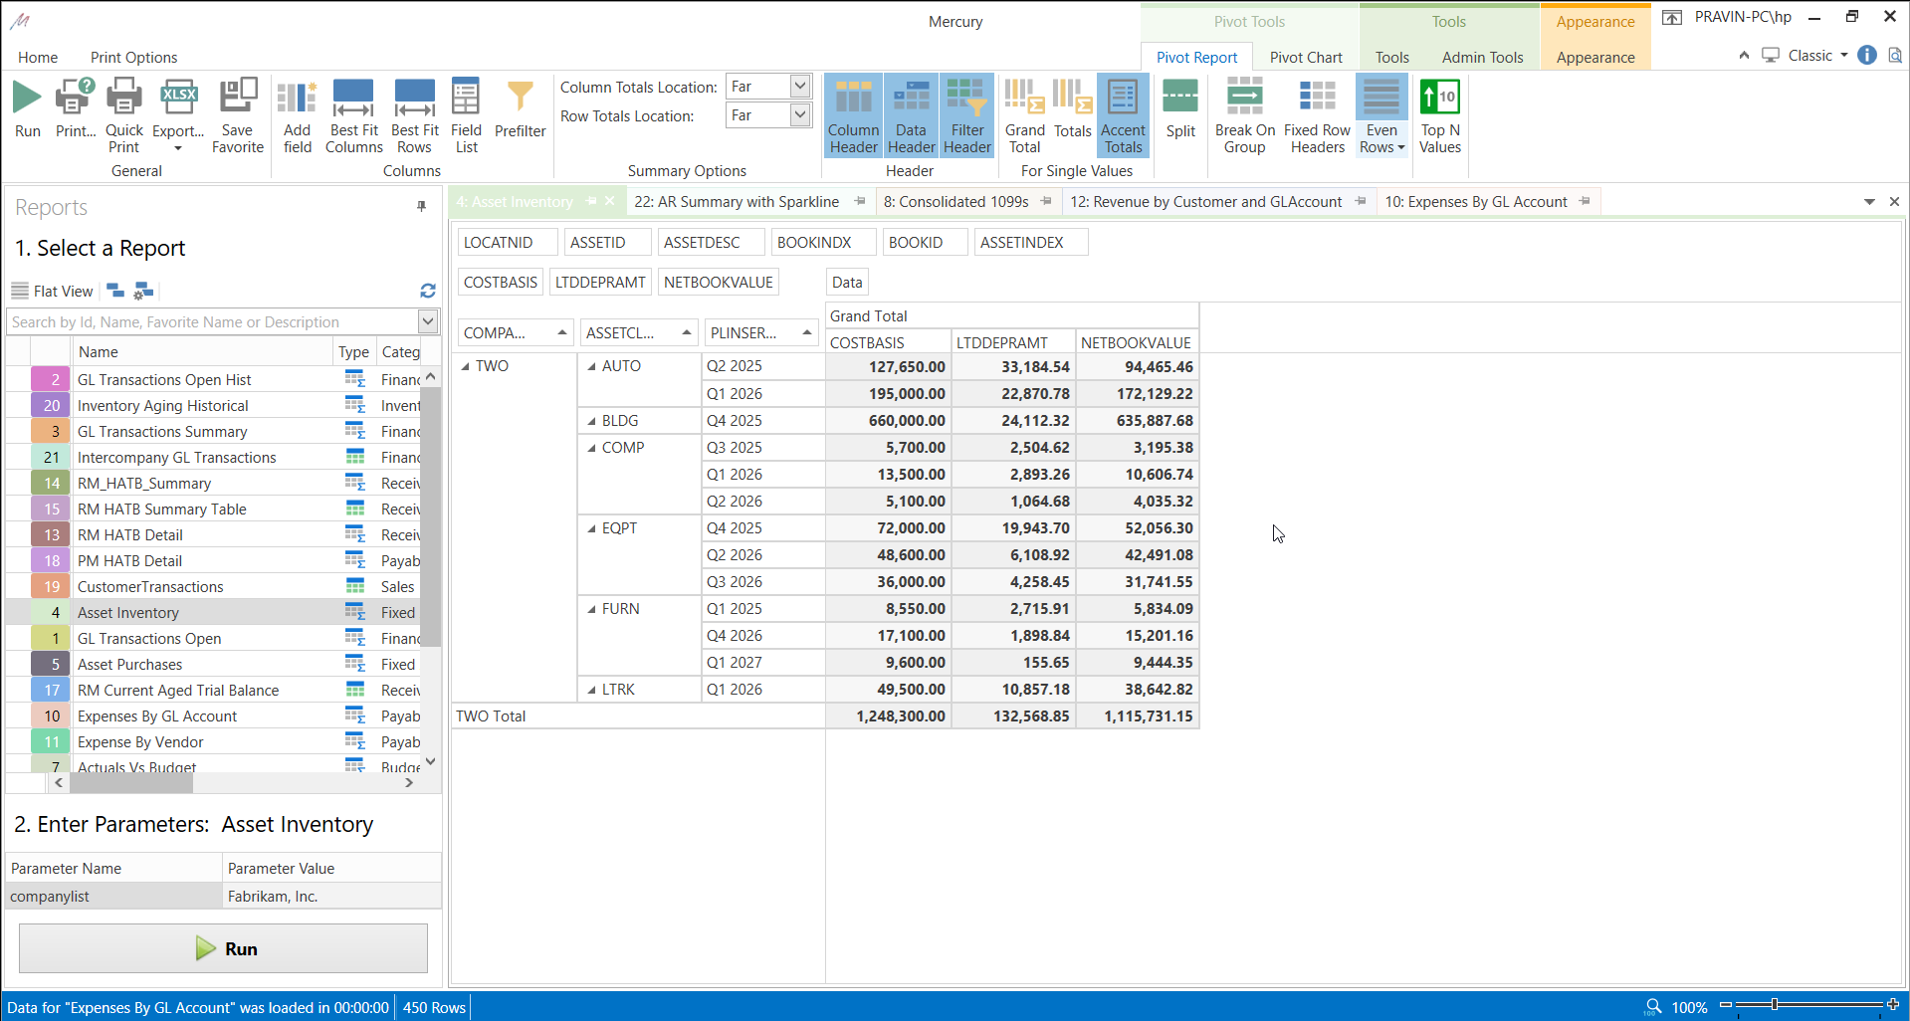The width and height of the screenshot is (1910, 1021).
Task: Toggle the Accent Totals option
Action: [x=1123, y=114]
